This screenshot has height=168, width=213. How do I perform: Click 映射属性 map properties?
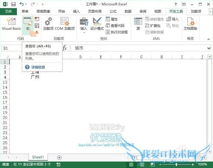coord(154,19)
